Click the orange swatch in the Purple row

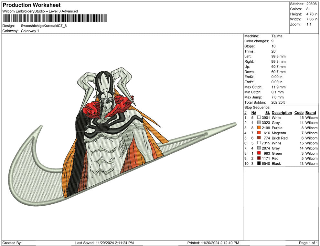pyautogui.click(x=259, y=128)
